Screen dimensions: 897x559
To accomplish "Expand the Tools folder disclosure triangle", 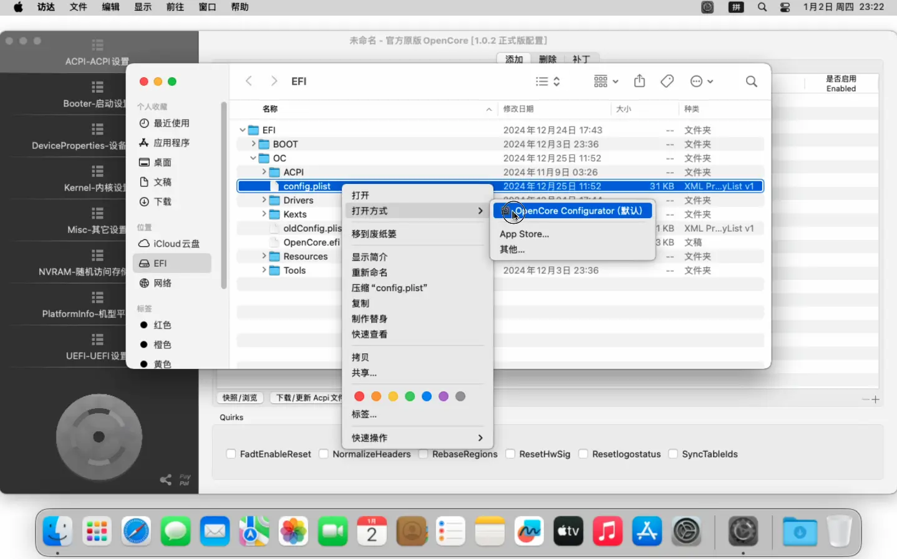I will click(264, 270).
